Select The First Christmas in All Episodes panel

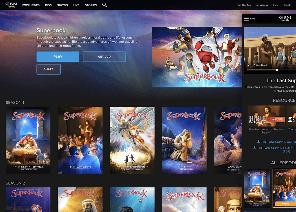(x=257, y=188)
